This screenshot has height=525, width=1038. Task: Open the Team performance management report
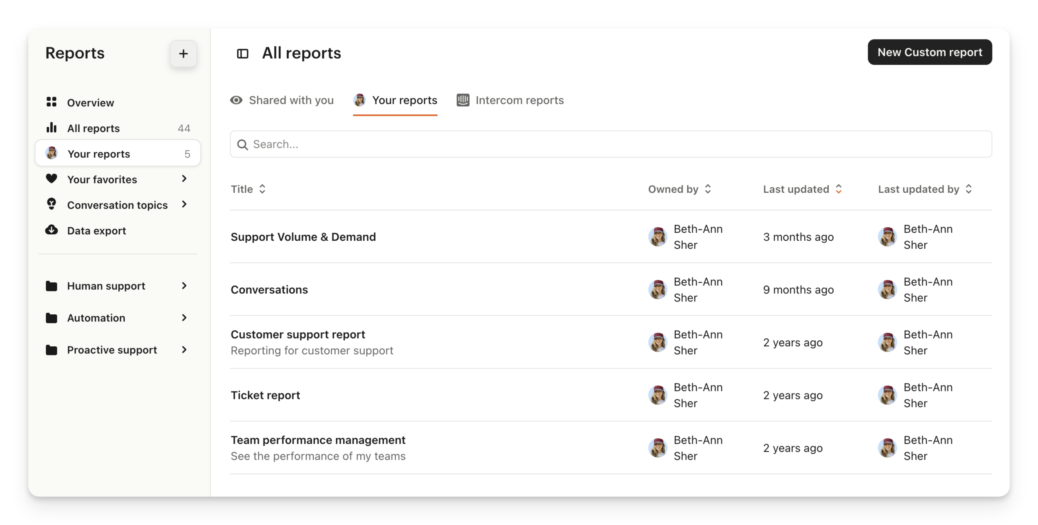(318, 440)
